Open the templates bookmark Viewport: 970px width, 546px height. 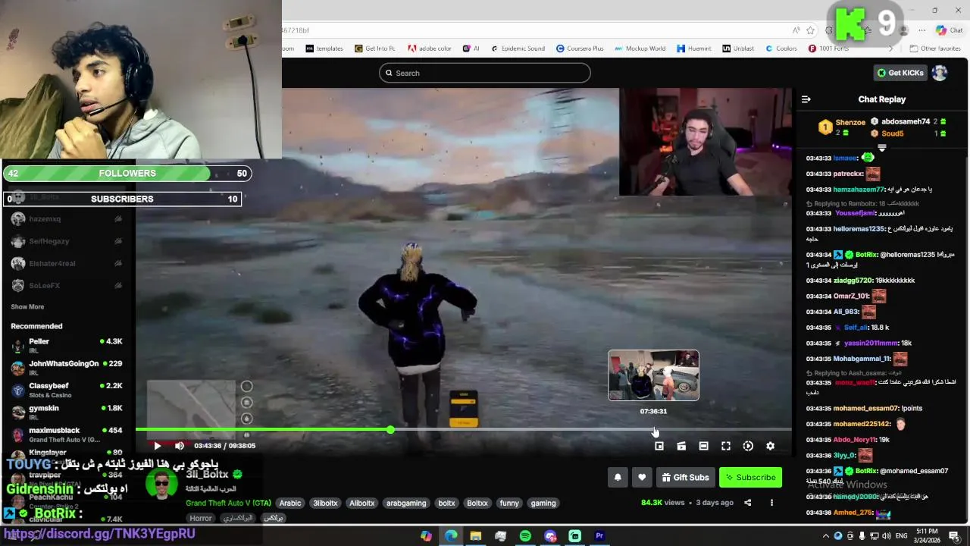[x=324, y=49]
